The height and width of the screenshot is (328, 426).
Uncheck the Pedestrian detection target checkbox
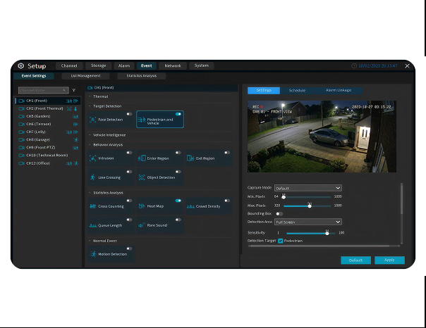(281, 241)
